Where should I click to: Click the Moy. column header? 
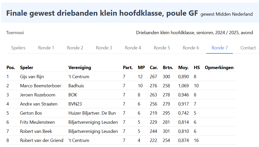pos(183,68)
